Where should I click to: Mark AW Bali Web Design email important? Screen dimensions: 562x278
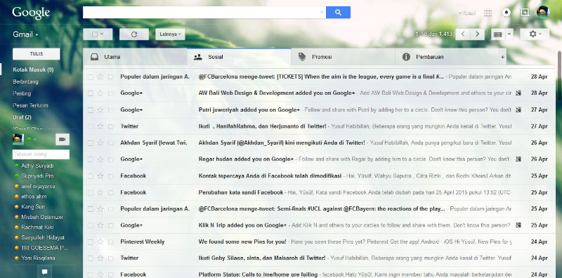pos(111,93)
